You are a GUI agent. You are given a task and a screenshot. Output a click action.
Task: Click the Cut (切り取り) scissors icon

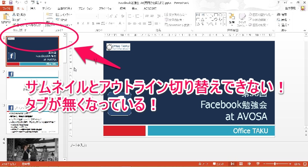[14, 15]
